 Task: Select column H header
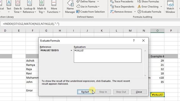pos(60,31)
